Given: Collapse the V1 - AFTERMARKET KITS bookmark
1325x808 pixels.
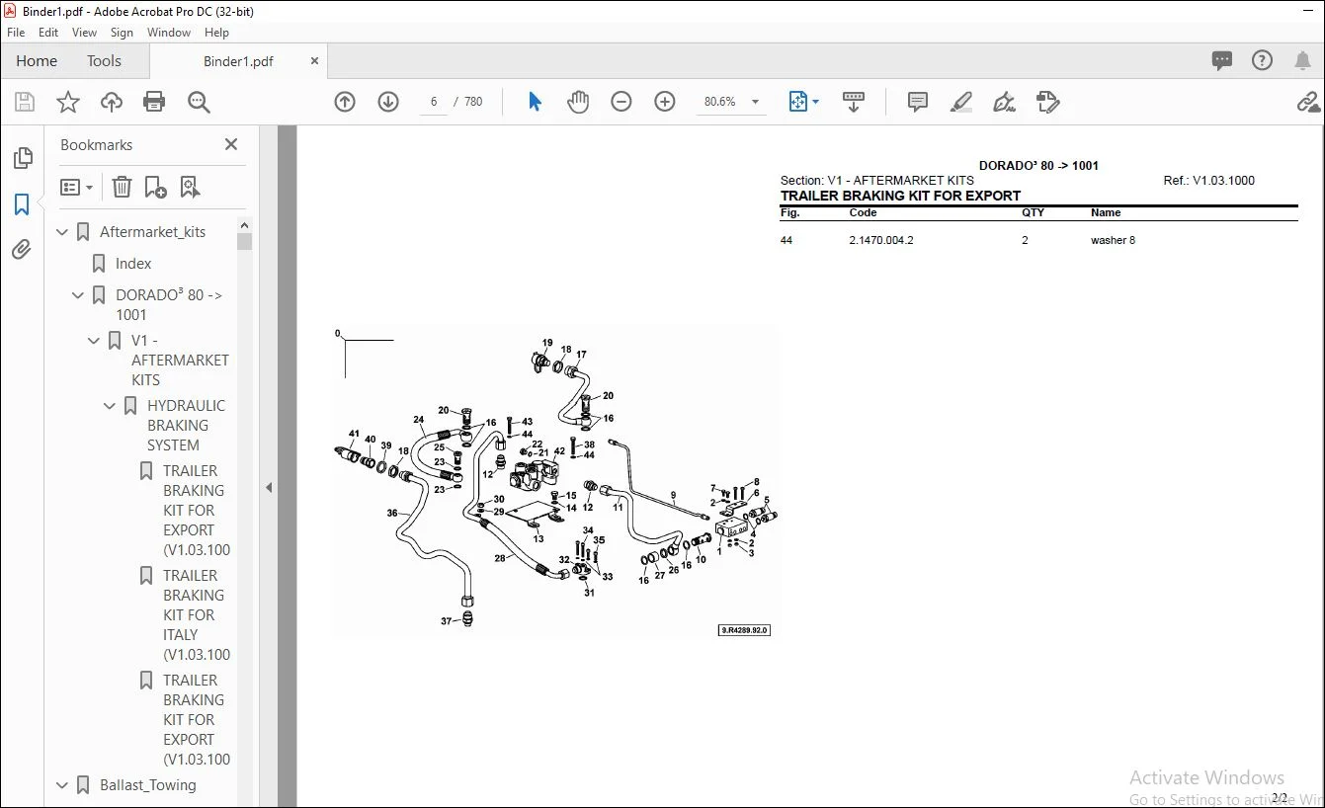Looking at the screenshot, I should click(94, 341).
